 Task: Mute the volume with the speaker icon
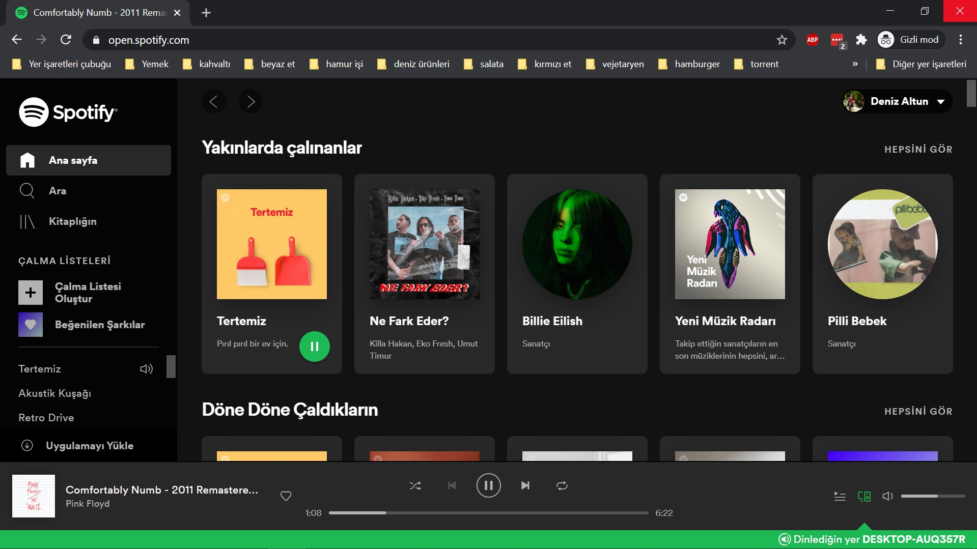coord(887,496)
